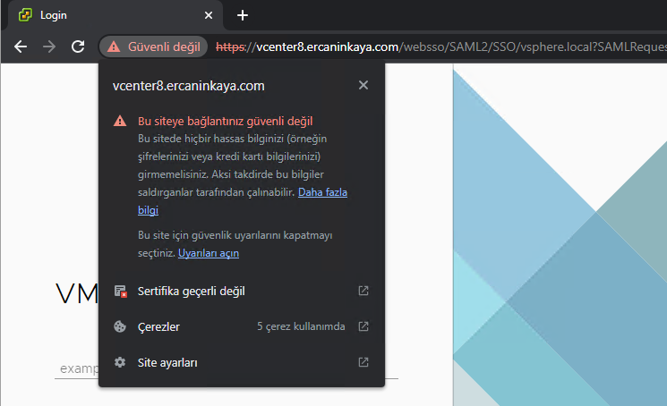This screenshot has height=406, width=667.
Task: Toggle the "Güvenli değil" security chip
Action: tap(154, 47)
